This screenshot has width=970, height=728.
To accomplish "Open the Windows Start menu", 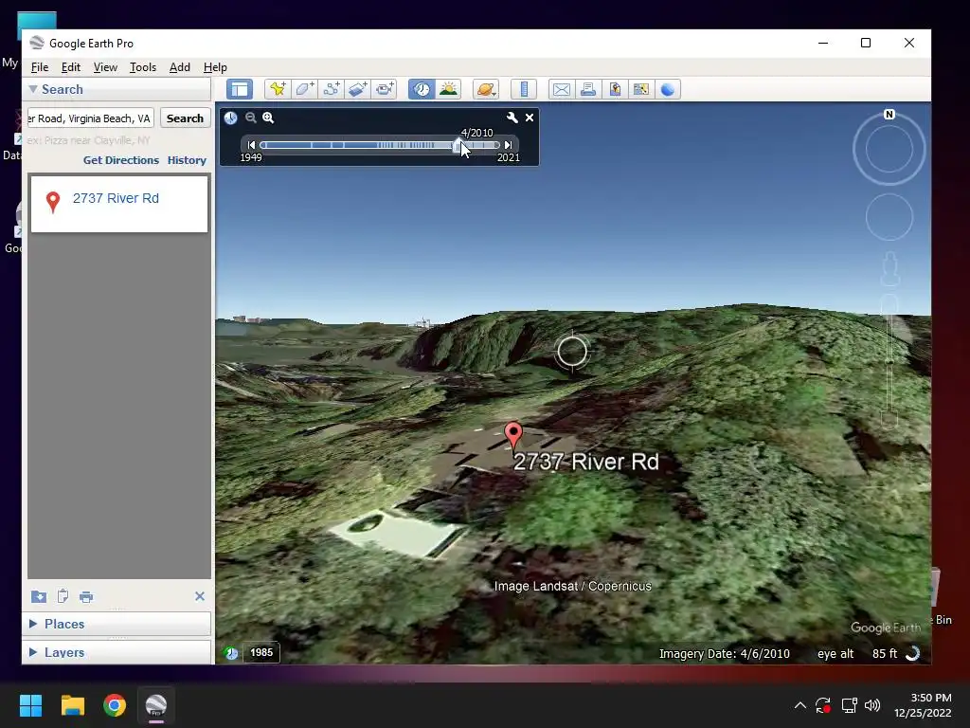I will [30, 705].
